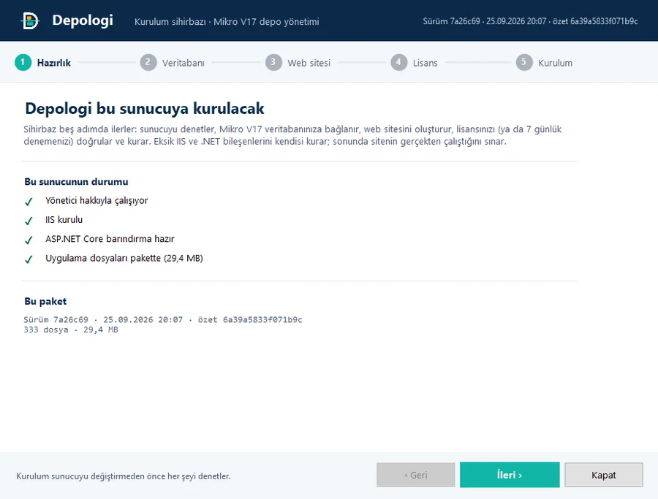Click the 'Yönetici hakkıyla çalışıyor' status line

point(97,200)
